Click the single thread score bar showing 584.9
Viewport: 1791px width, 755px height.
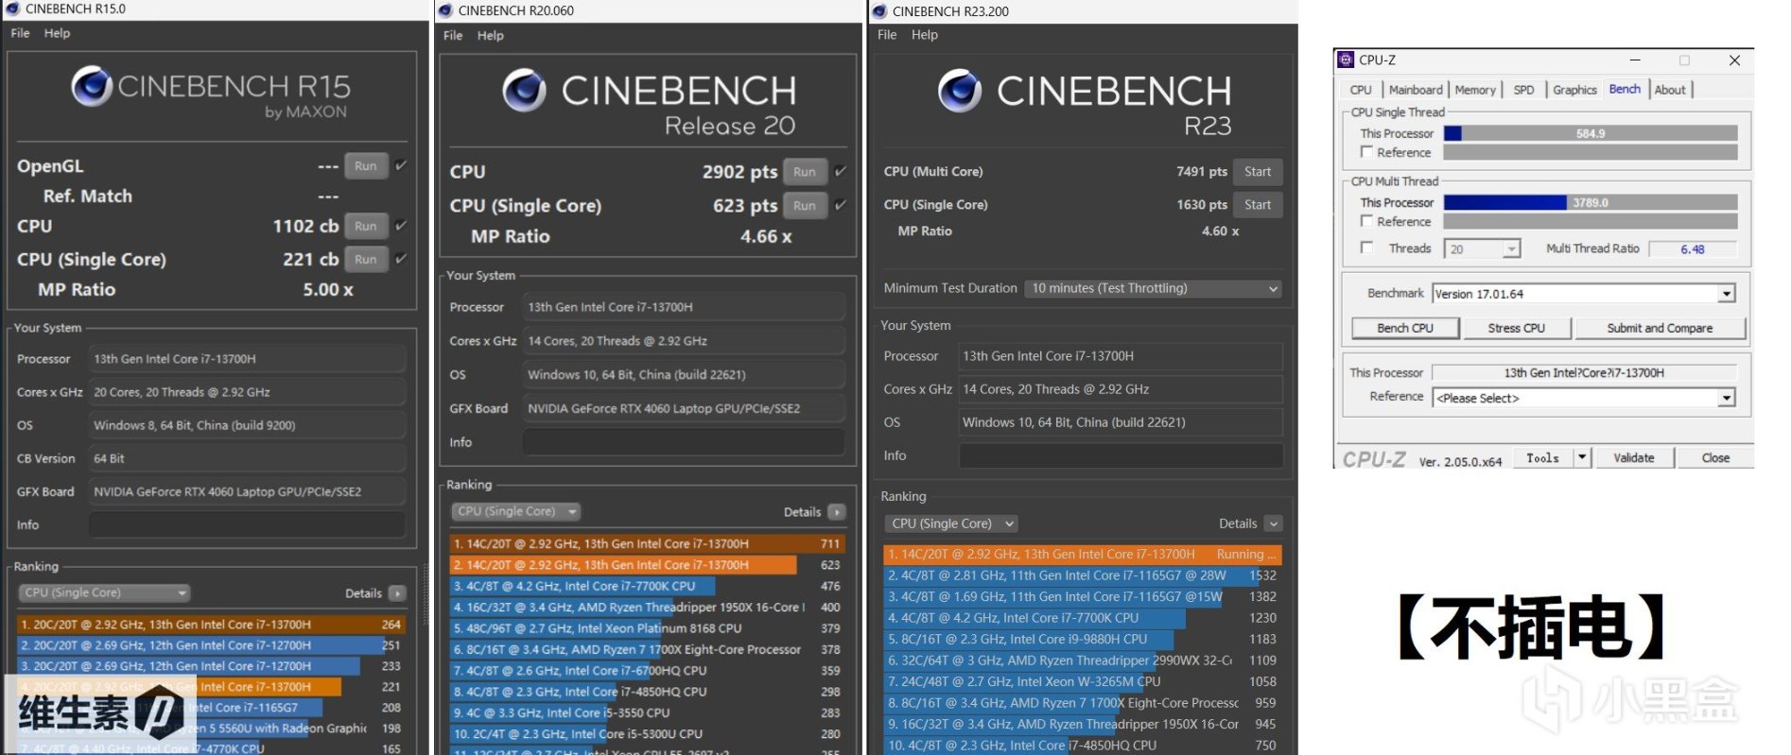click(x=1591, y=133)
